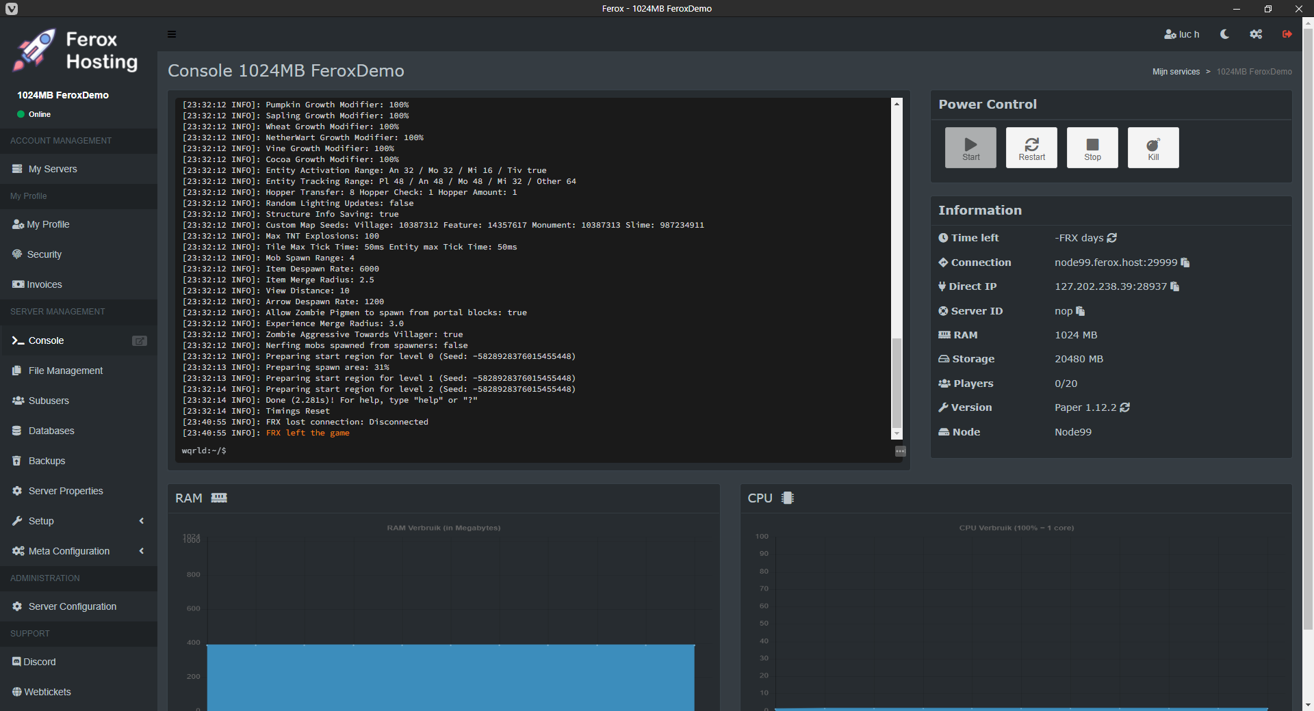
Task: Click the Server Properties gear icon
Action: tap(17, 491)
